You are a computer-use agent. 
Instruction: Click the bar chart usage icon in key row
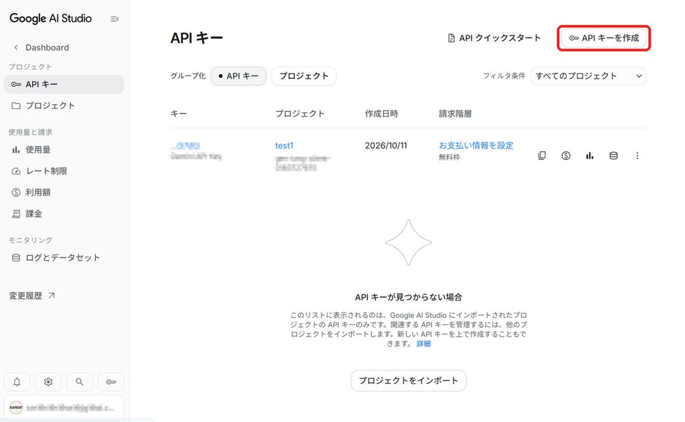(x=590, y=156)
